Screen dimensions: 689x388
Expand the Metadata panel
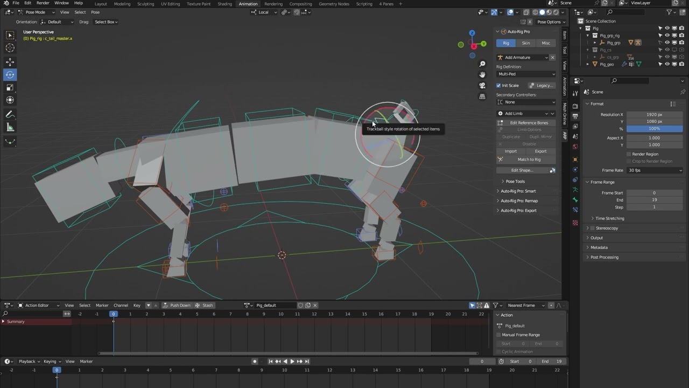click(x=599, y=247)
